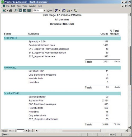Switch to multiple-pages preview layout
Image resolution: width=132 pixels, height=137 pixels.
click(x=29, y=11)
